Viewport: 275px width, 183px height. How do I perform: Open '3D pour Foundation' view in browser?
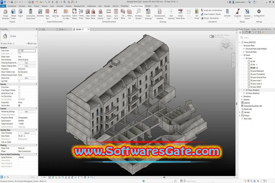(258, 74)
